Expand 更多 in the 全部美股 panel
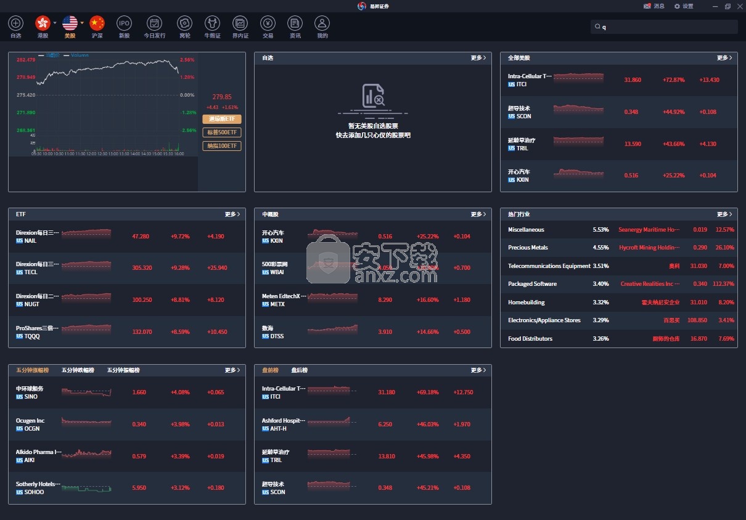This screenshot has width=746, height=520. (724, 58)
